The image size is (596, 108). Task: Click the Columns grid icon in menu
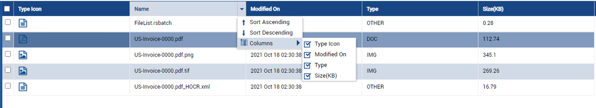pyautogui.click(x=244, y=43)
